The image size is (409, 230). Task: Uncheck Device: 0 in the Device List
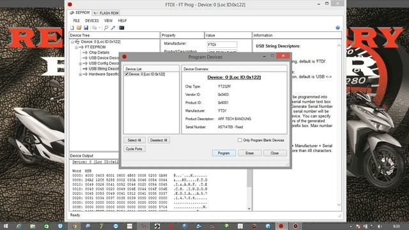[127, 74]
